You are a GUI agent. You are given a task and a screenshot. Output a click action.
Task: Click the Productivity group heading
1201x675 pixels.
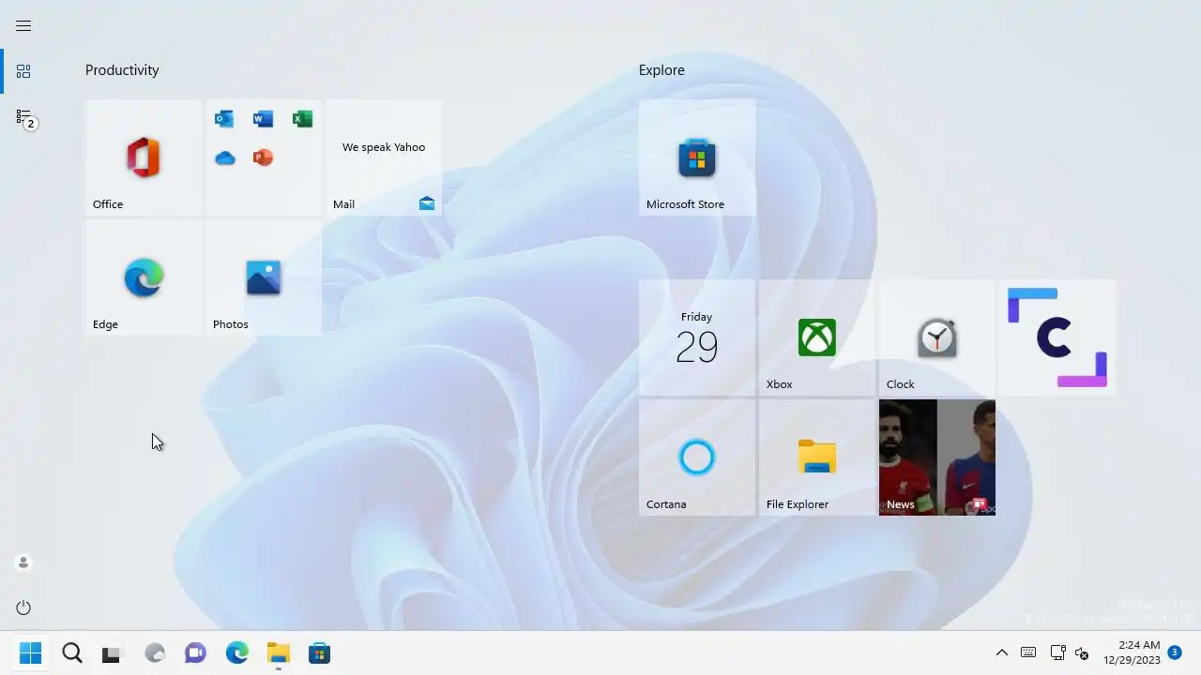coord(122,70)
